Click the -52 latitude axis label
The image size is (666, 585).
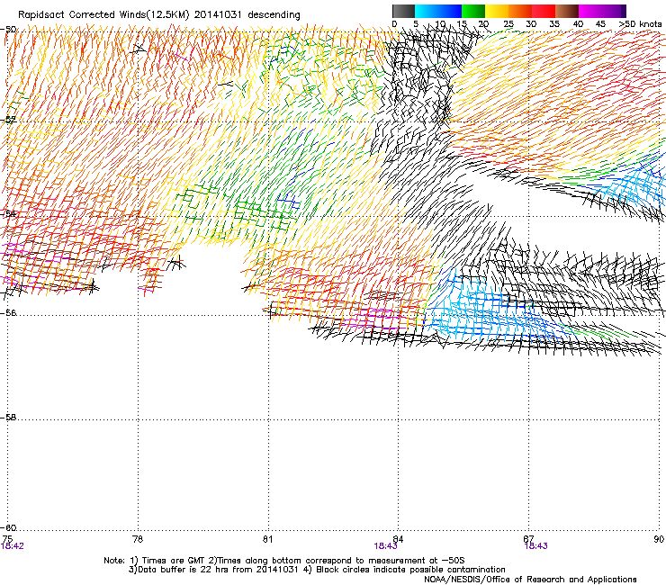tap(8, 120)
